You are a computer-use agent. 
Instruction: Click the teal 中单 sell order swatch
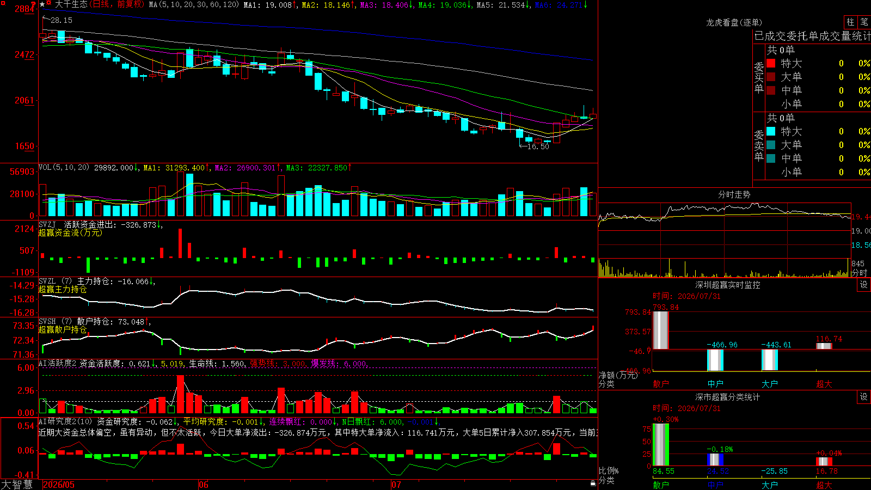(x=771, y=158)
